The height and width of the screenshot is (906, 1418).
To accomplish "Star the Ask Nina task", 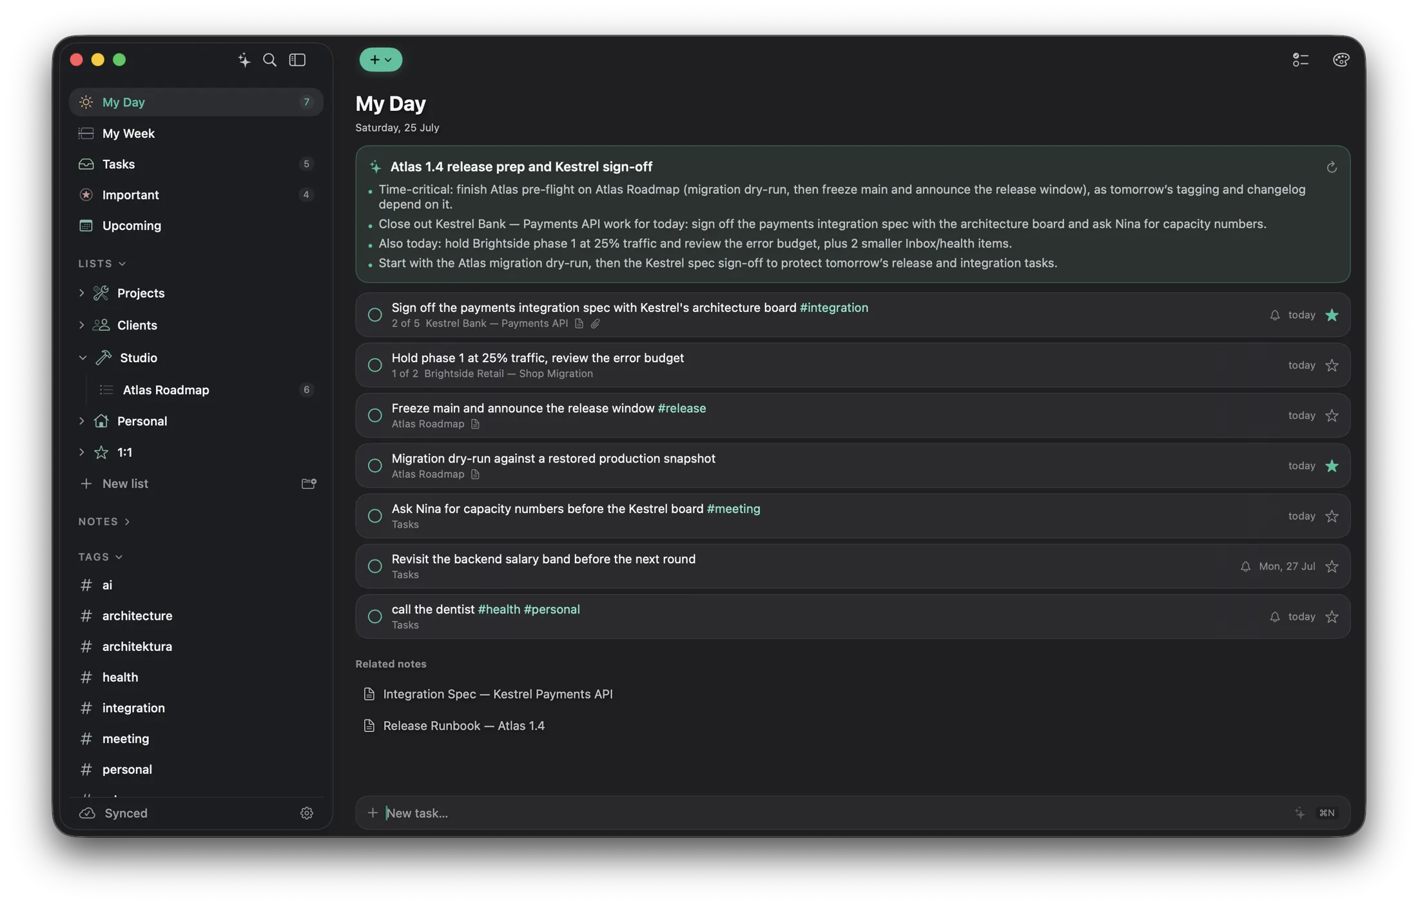I will (1332, 516).
